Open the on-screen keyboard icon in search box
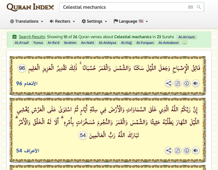Image resolution: width=218 pixels, height=170 pixels. (190, 7)
